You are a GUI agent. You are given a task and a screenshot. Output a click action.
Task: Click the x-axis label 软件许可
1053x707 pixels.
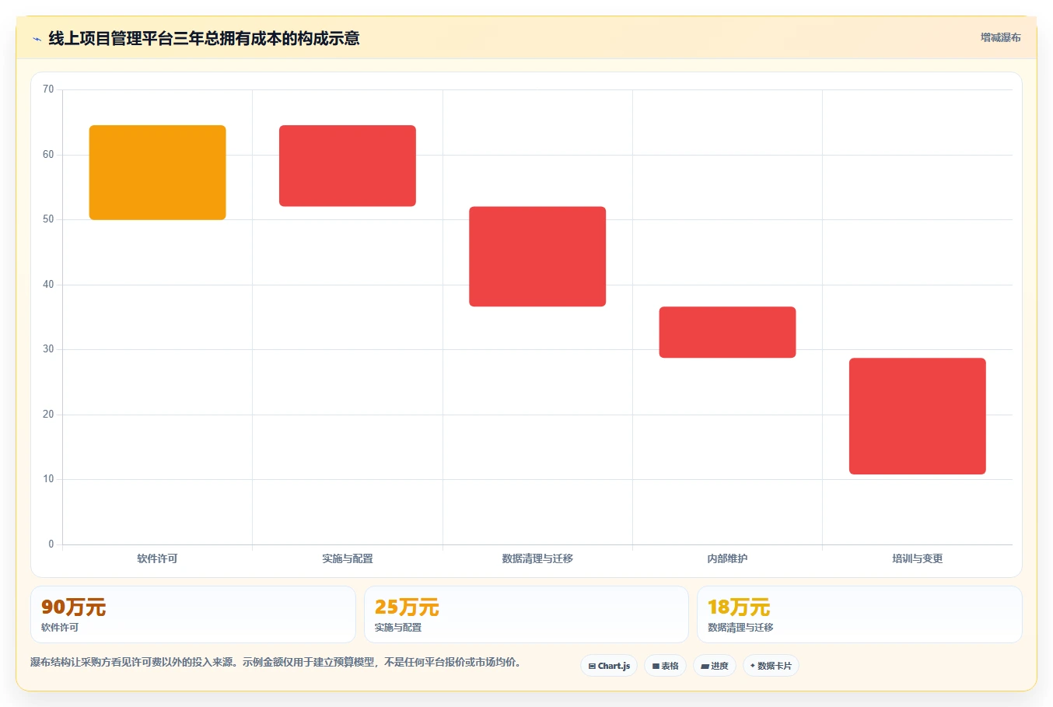click(158, 558)
